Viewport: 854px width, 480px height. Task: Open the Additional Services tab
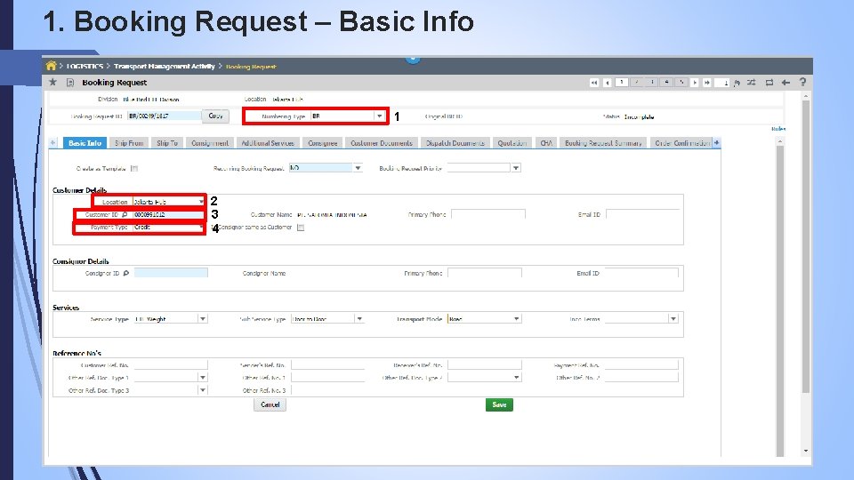[268, 143]
